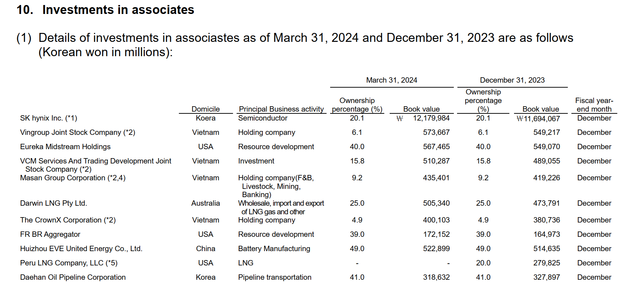Click 'Wholesale, import and export' activity text
This screenshot has width=637, height=303.
pyautogui.click(x=281, y=203)
